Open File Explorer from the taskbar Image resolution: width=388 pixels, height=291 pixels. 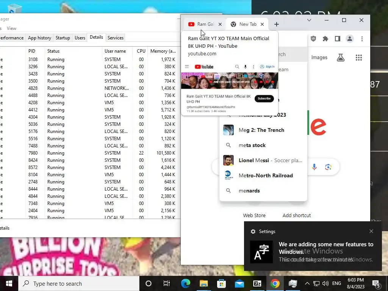coord(203,283)
